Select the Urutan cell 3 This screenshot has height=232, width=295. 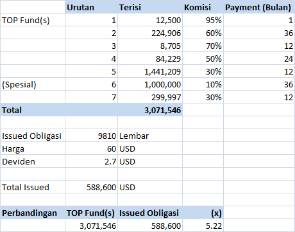point(91,46)
